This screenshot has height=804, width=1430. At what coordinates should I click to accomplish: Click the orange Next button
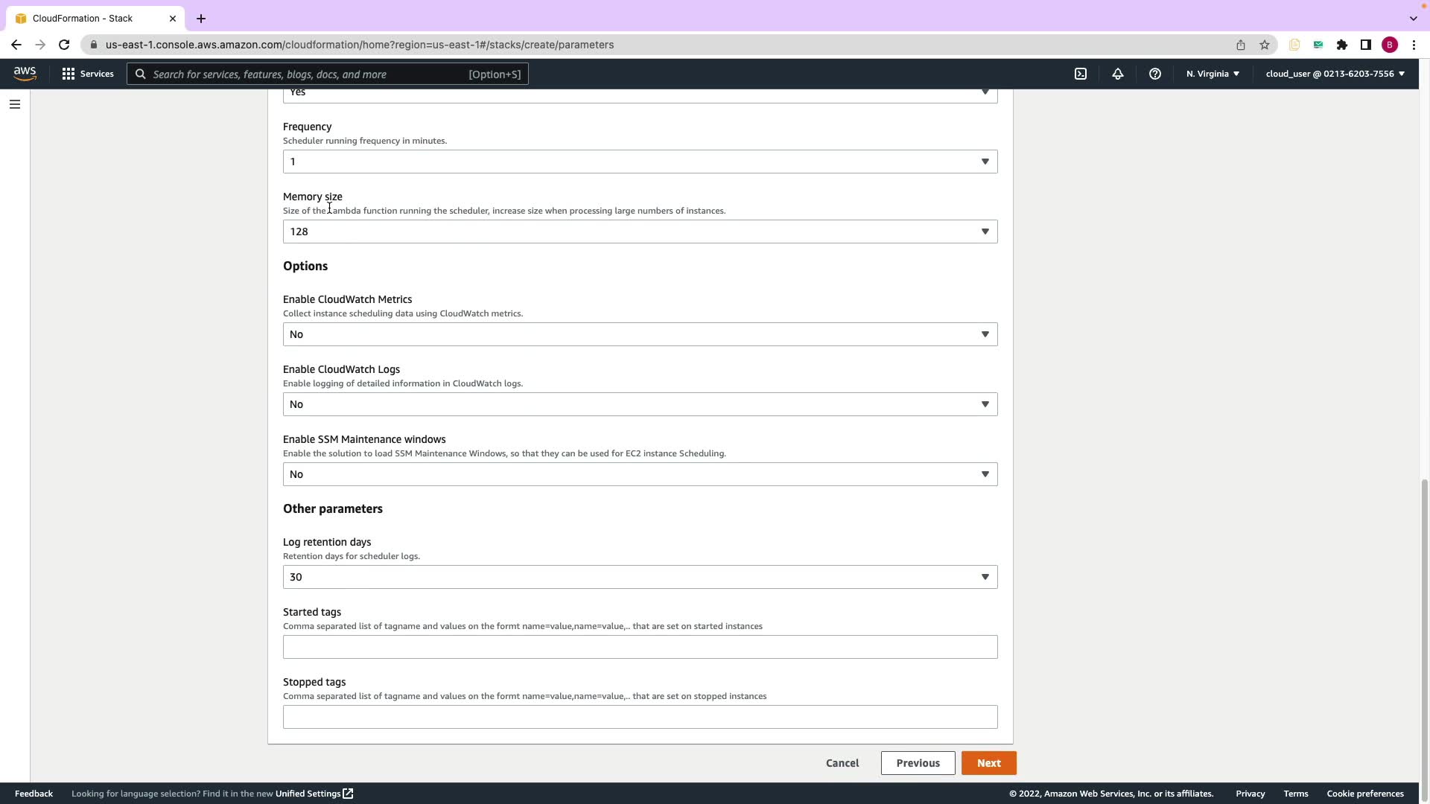(988, 763)
